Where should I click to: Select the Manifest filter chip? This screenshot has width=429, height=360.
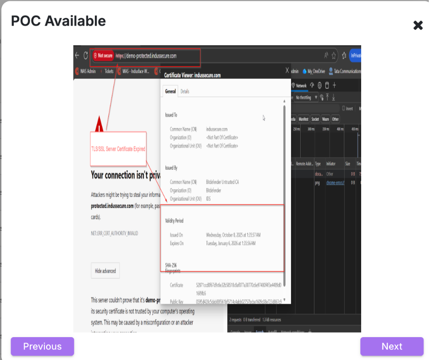(x=303, y=119)
